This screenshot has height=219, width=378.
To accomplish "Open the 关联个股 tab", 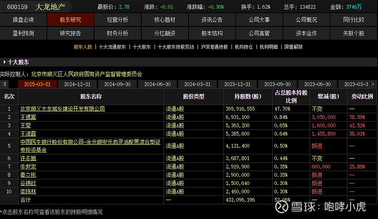I will click(353, 33).
